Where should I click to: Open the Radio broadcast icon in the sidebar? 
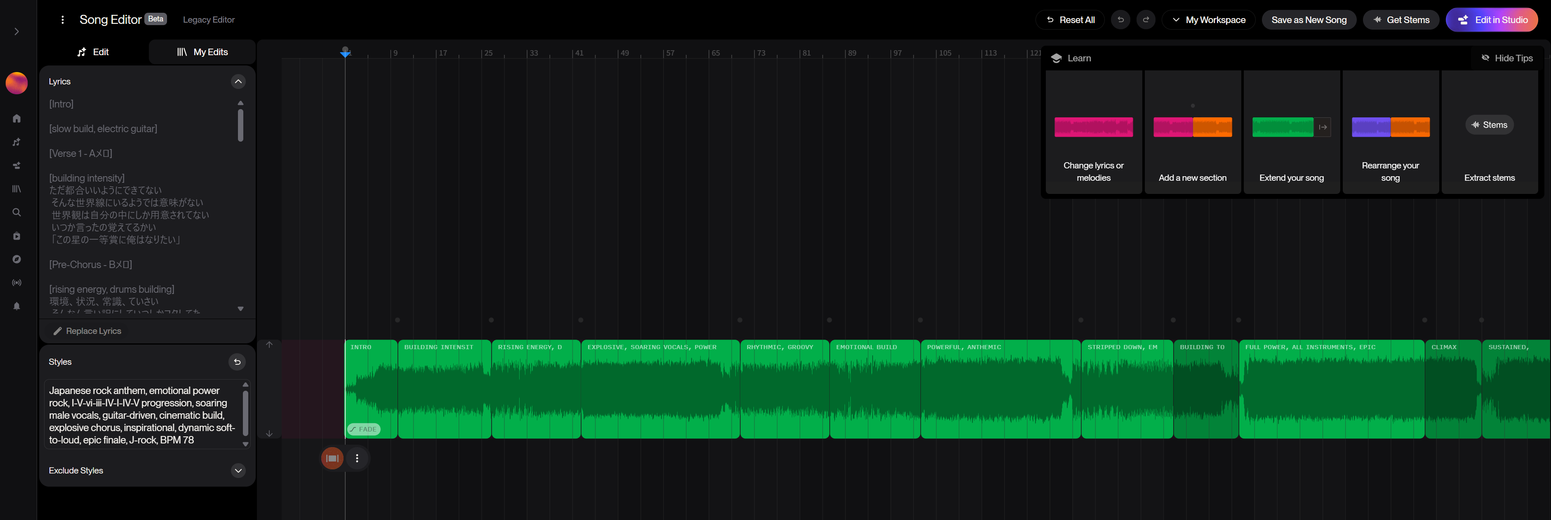(x=16, y=282)
